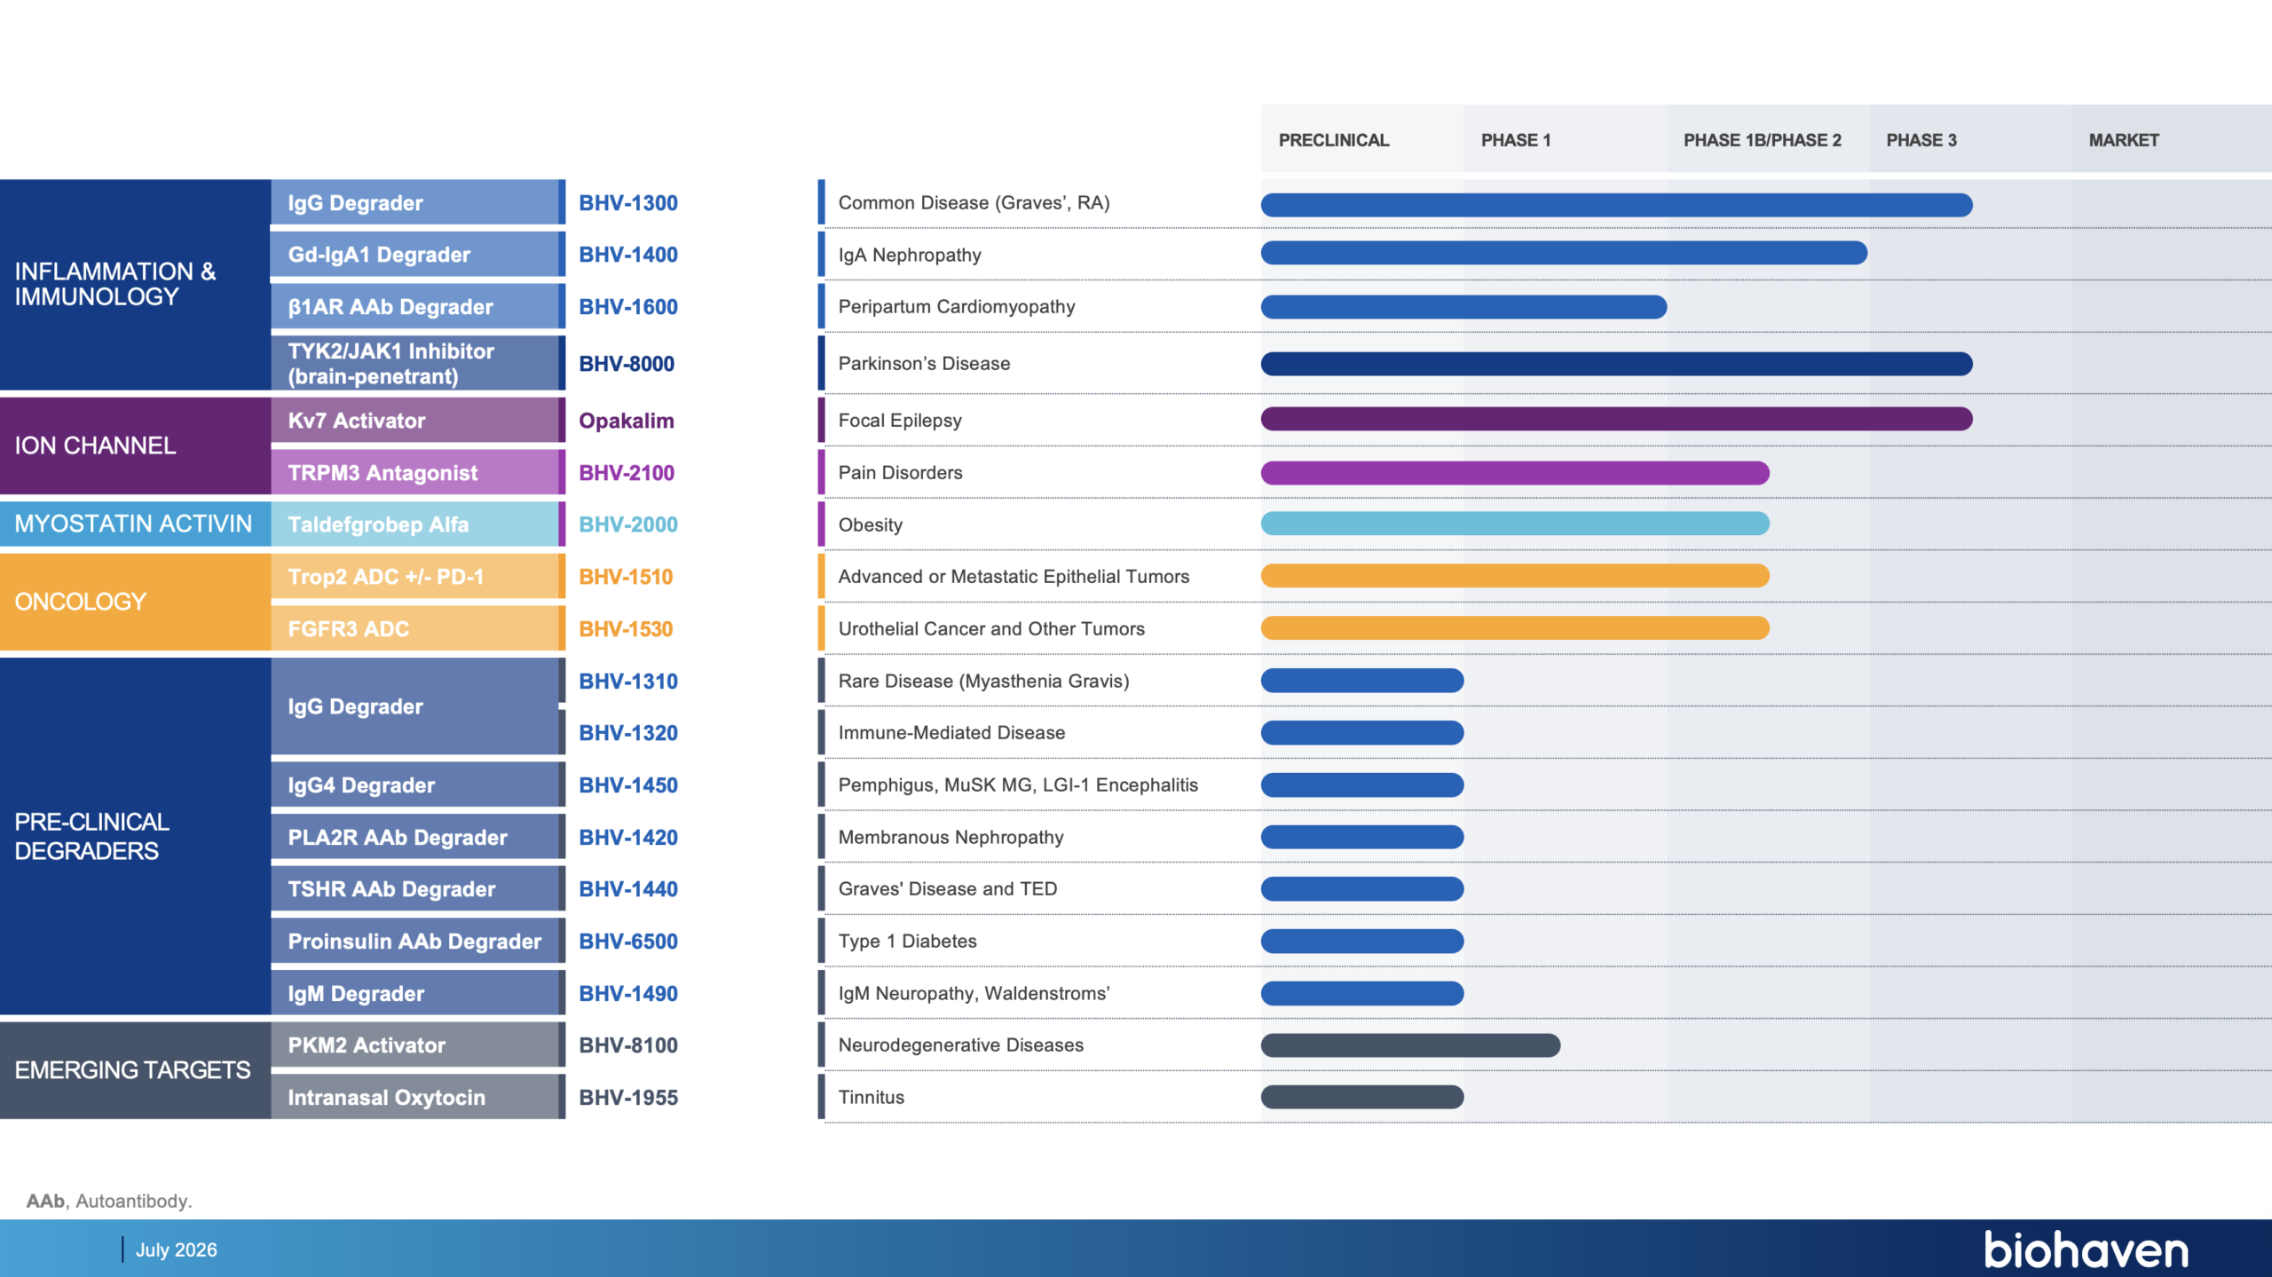Click the Tinnitus gray progress bar
Image resolution: width=2272 pixels, height=1277 pixels.
pos(1362,1097)
